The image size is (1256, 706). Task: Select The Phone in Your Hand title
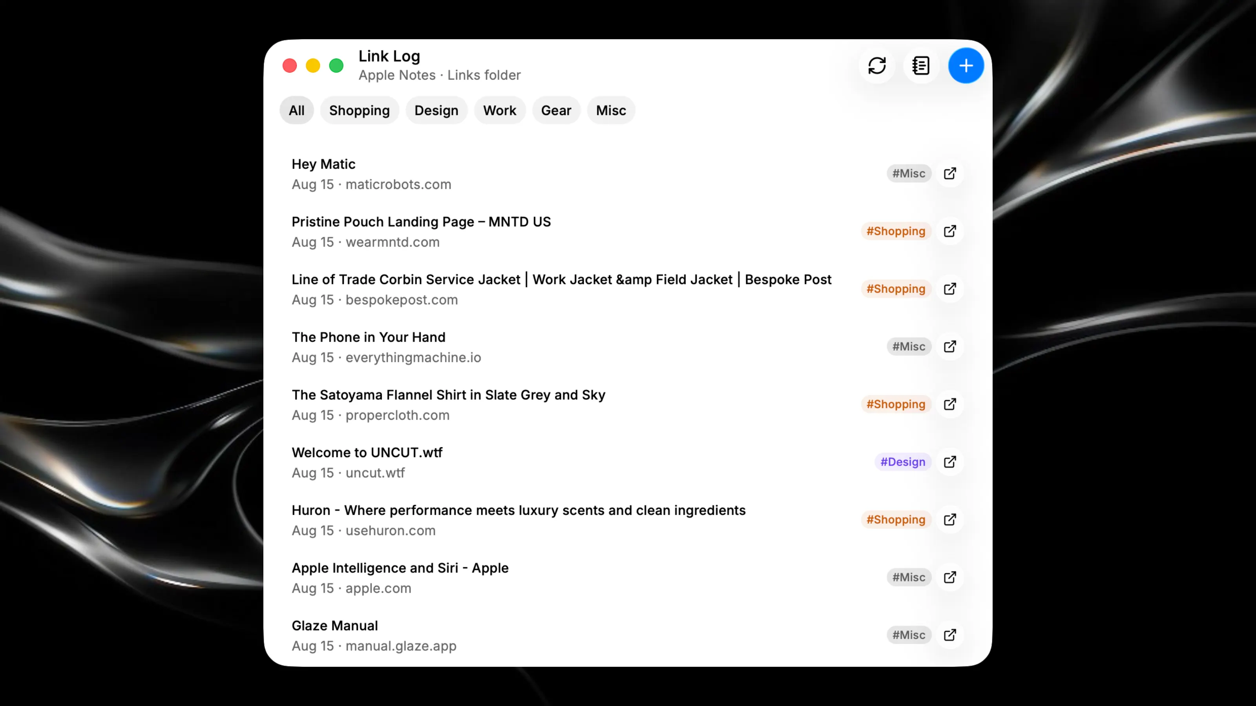tap(369, 337)
